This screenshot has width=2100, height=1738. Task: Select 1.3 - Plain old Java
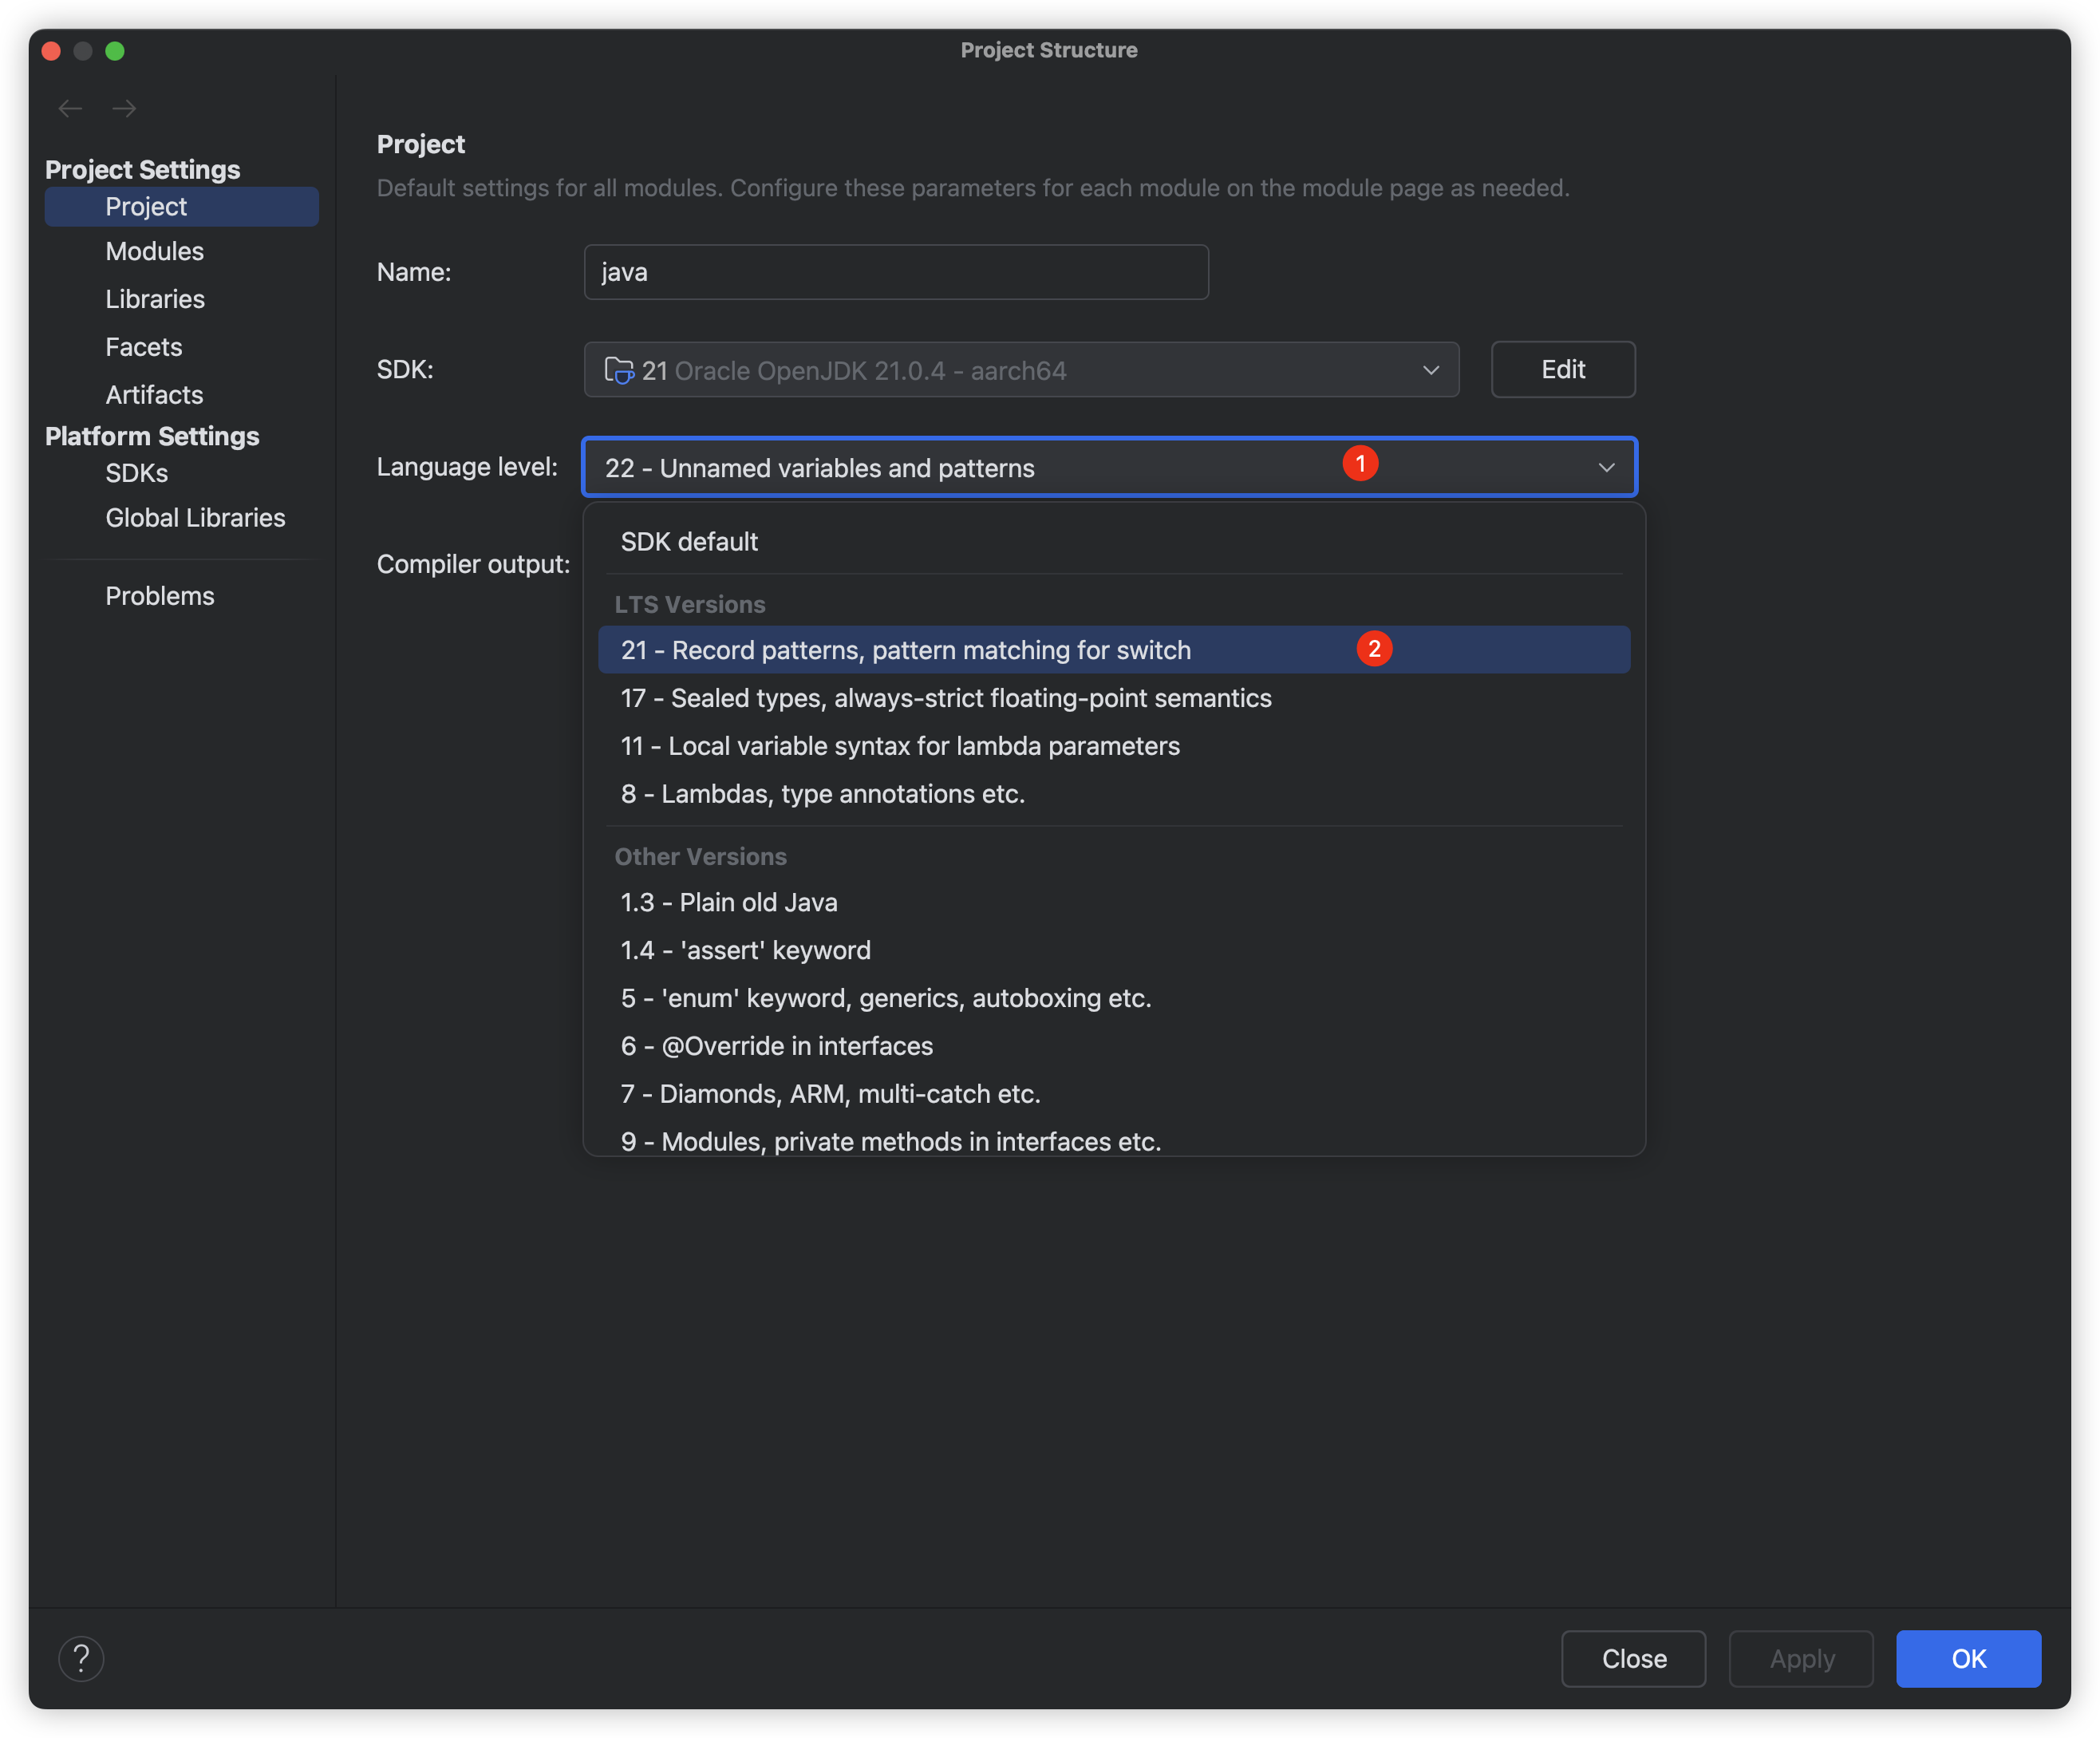tap(728, 902)
